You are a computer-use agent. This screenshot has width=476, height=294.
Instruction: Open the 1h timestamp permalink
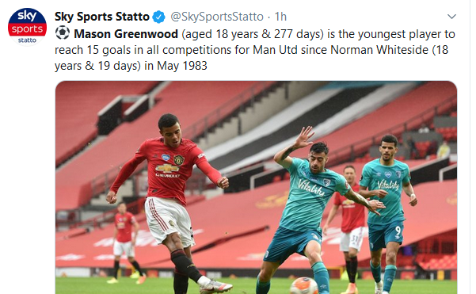(x=280, y=17)
